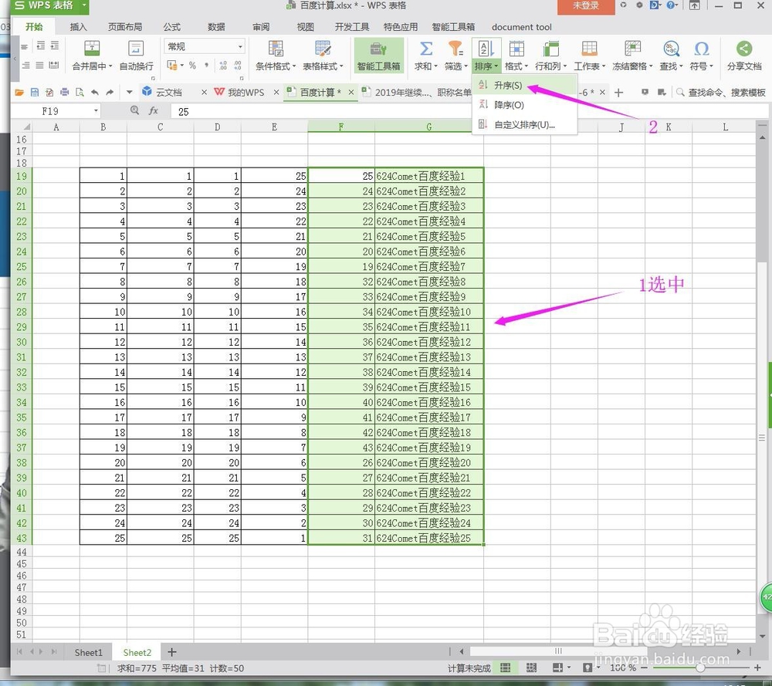
Task: Switch to the Insert (插入) ribbon tab
Action: pyautogui.click(x=78, y=27)
